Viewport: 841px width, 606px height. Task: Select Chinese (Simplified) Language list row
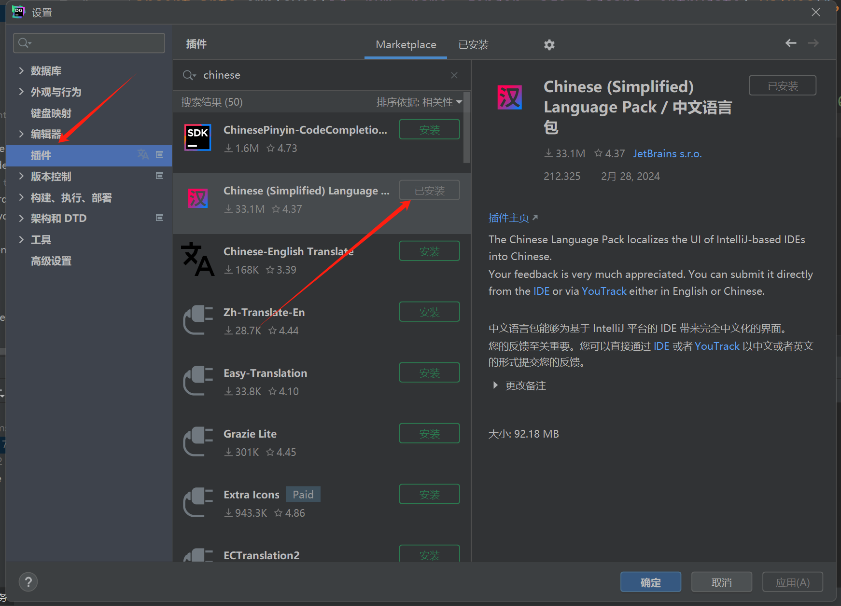[x=322, y=204]
